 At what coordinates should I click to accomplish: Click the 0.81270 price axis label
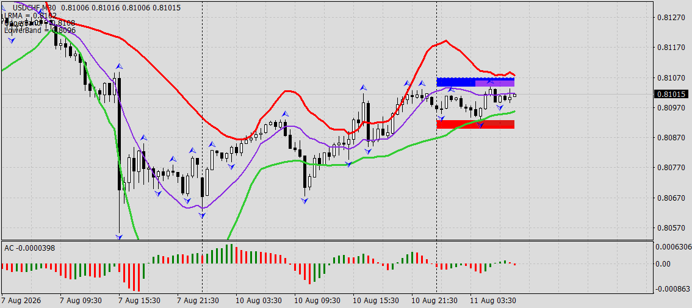[670, 18]
